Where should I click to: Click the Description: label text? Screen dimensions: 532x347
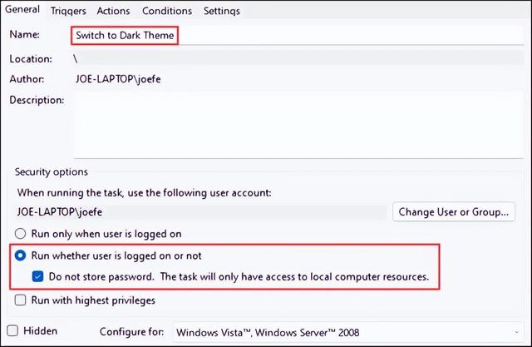click(x=37, y=100)
